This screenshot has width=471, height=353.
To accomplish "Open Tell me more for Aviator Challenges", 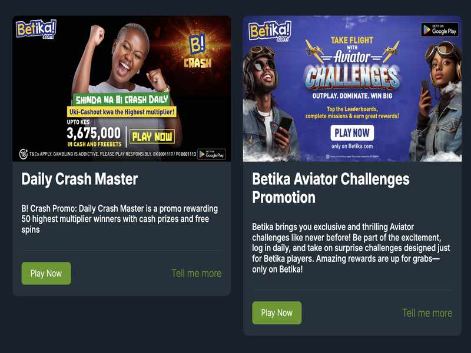I will tap(427, 313).
